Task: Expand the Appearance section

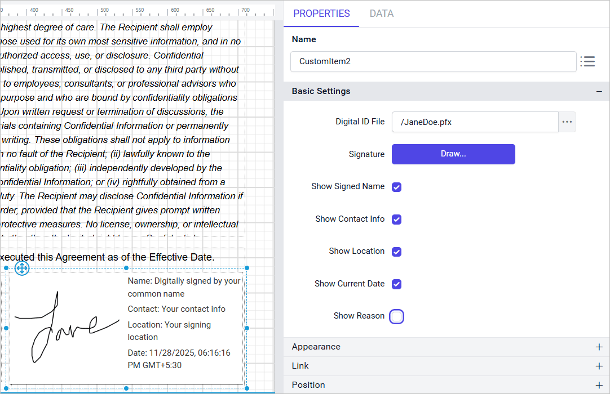Action: point(599,347)
